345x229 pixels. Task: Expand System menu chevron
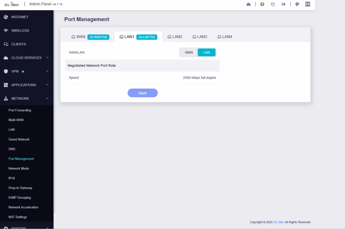[x=47, y=228]
